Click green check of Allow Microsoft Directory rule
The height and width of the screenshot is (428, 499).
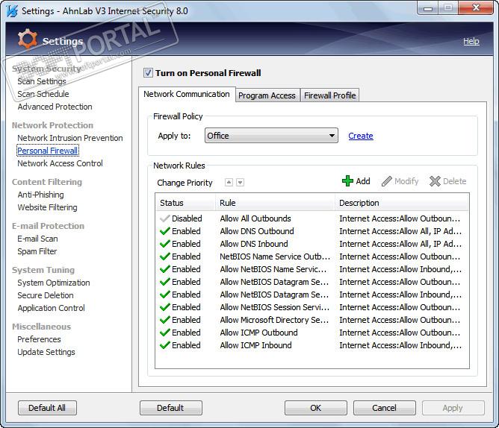164,320
